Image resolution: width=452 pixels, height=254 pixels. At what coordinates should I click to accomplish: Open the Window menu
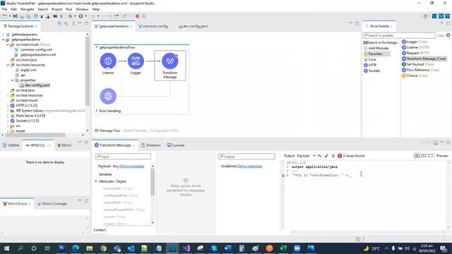coord(82,9)
